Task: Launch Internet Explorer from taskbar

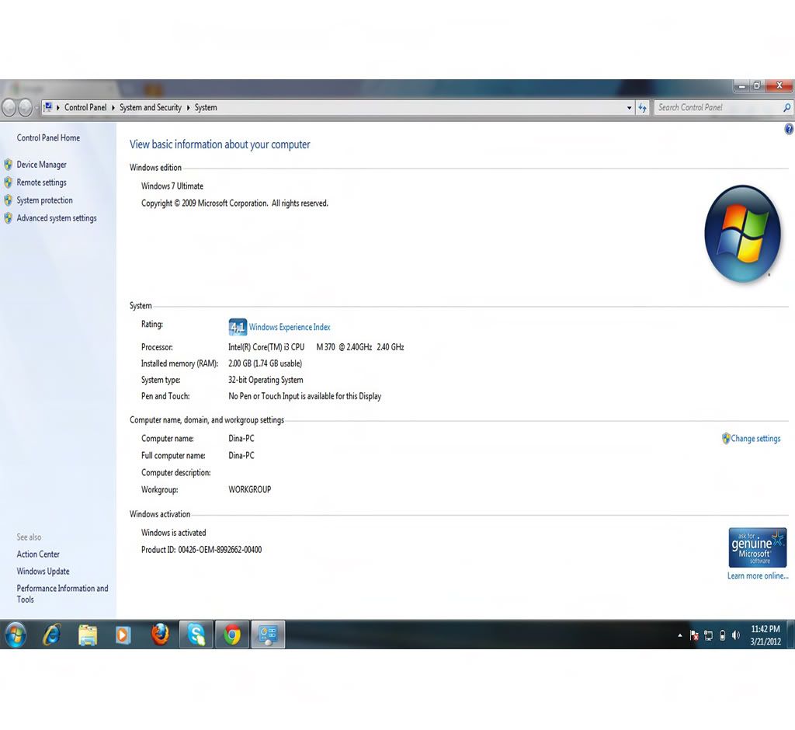Action: pyautogui.click(x=52, y=634)
